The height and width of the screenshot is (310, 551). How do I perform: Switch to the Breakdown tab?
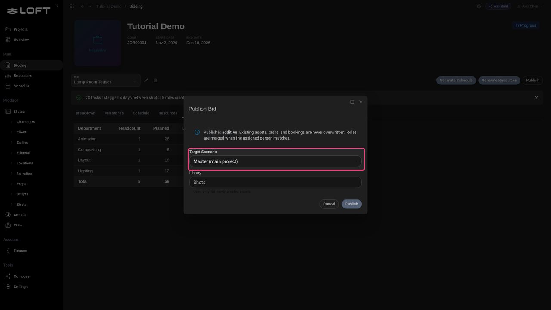point(85,113)
